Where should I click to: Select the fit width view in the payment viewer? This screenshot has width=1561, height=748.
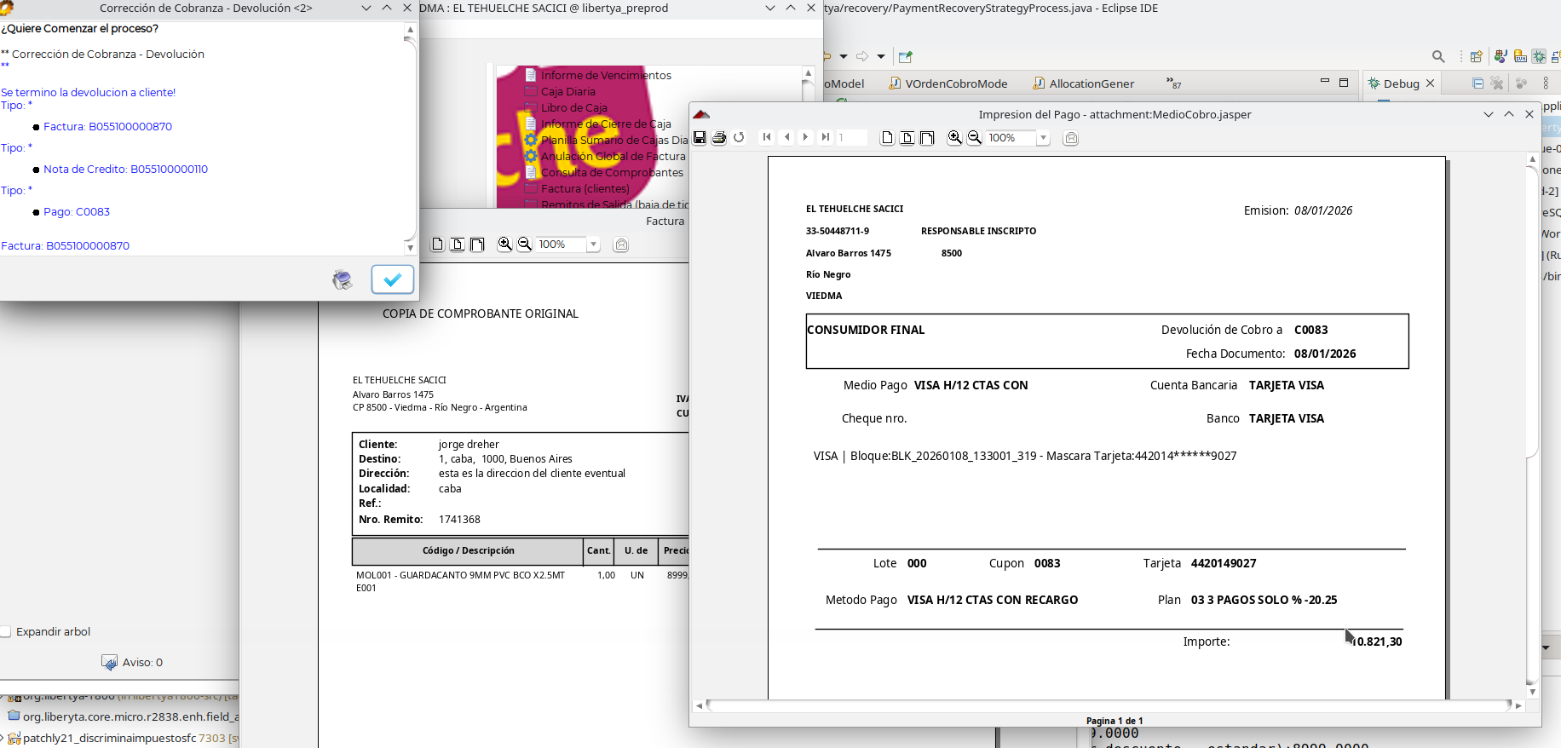(x=927, y=137)
